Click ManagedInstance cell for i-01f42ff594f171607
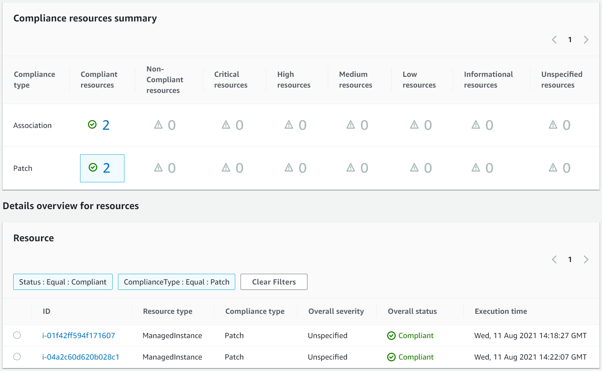602x371 pixels. [x=172, y=336]
